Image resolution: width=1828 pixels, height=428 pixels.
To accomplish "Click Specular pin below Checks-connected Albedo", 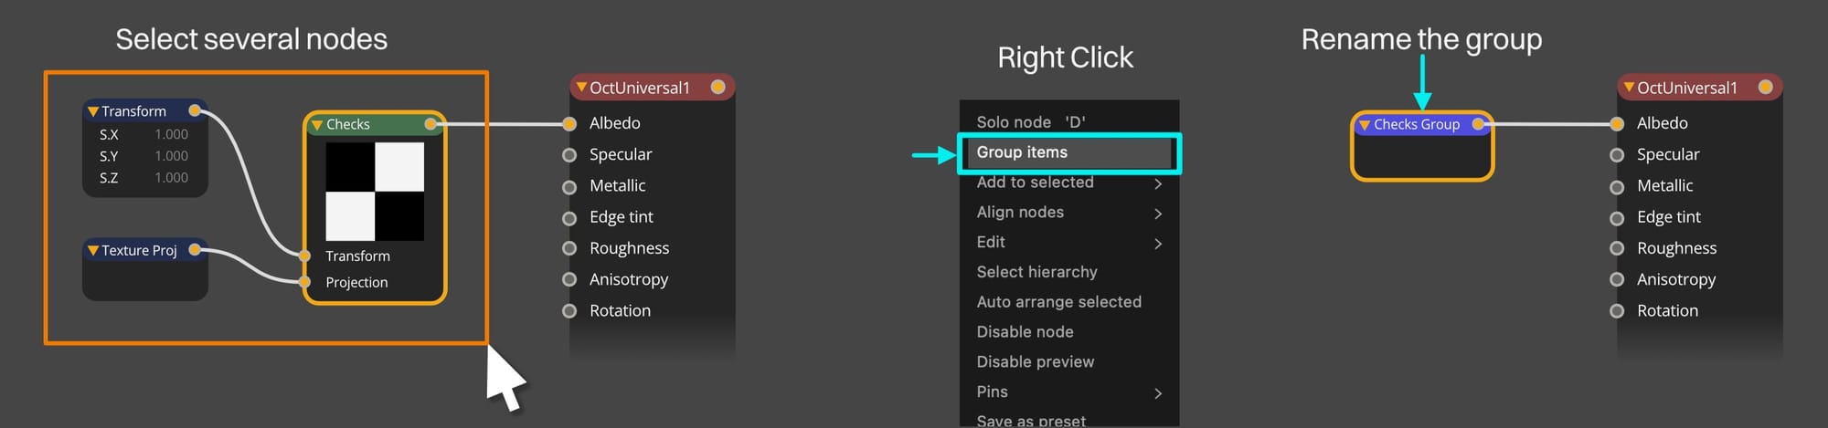I will (x=569, y=155).
